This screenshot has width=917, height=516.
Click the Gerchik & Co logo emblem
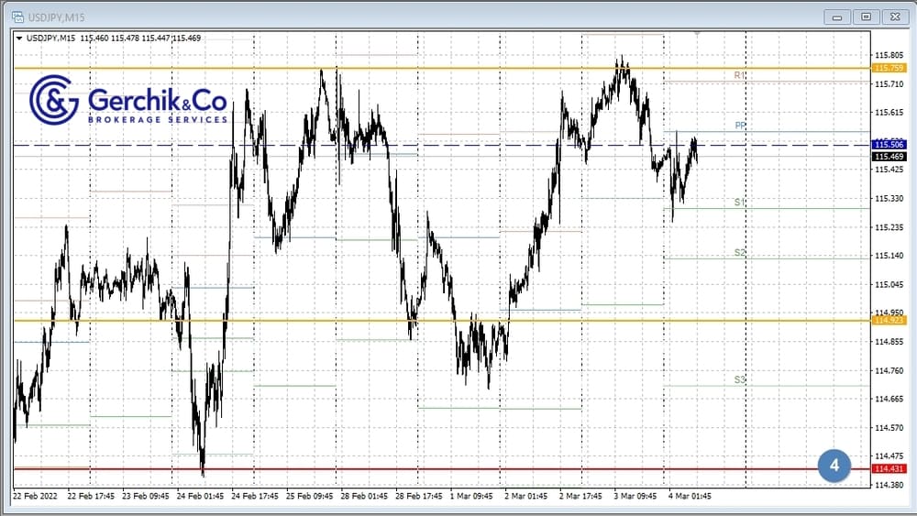(x=54, y=99)
